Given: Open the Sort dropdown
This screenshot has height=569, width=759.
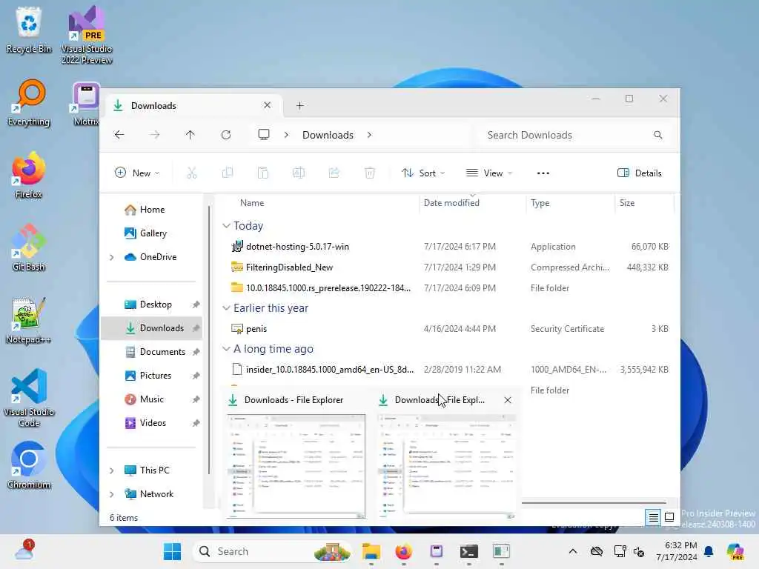Looking at the screenshot, I should (423, 173).
